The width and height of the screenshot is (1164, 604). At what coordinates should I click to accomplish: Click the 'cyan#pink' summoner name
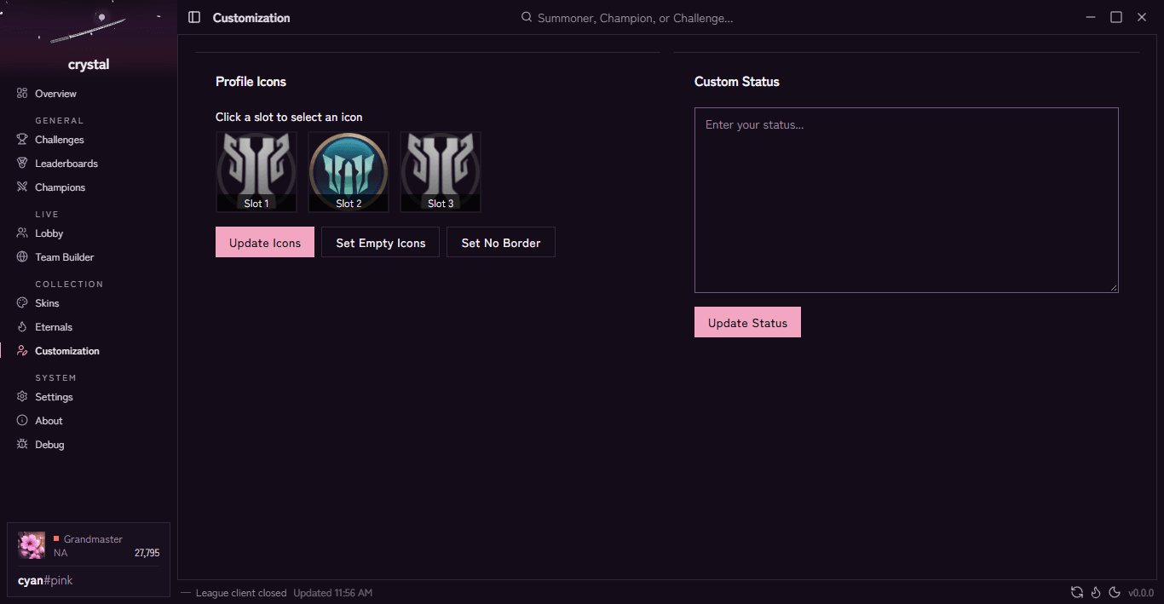click(45, 581)
